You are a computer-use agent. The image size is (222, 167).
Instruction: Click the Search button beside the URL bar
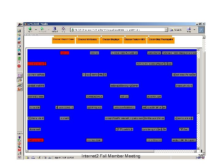pos(176,30)
